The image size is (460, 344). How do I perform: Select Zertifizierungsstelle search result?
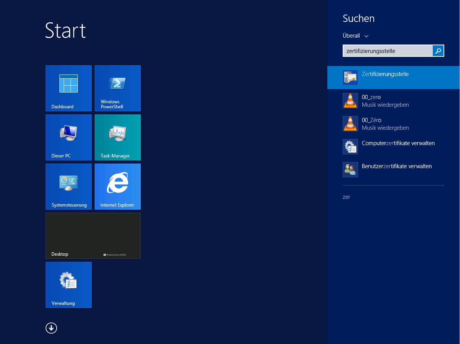(x=385, y=74)
